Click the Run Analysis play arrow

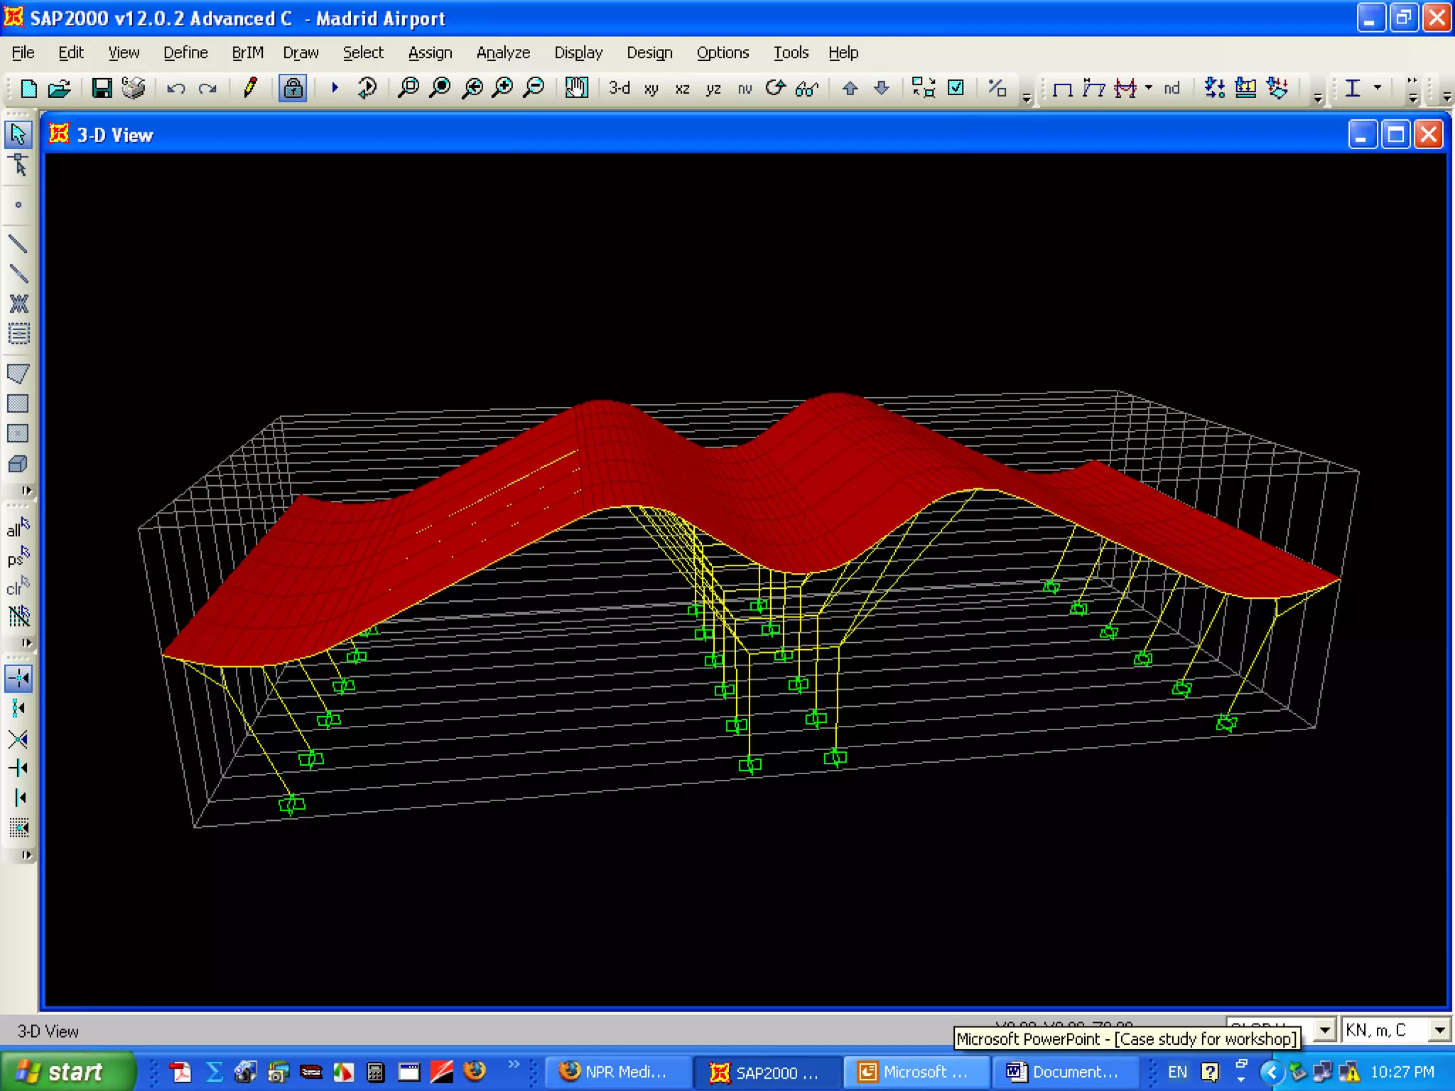(x=335, y=88)
